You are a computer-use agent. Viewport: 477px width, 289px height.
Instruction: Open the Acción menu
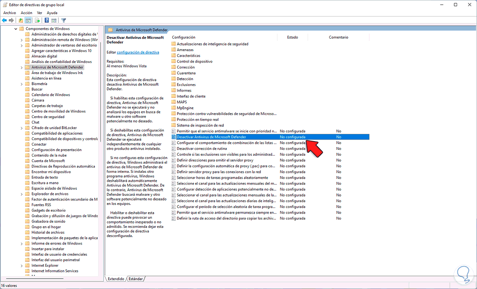27,13
